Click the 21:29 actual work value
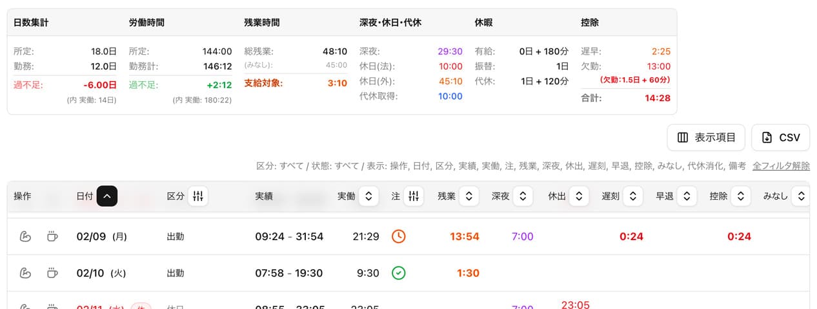817x309 pixels. click(366, 236)
